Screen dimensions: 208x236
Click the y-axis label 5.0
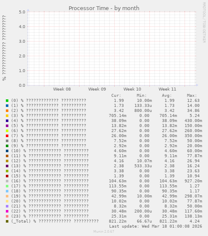coord(22,12)
